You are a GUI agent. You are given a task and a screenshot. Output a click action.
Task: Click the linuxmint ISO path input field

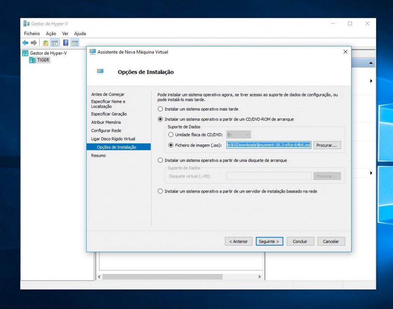click(x=269, y=145)
